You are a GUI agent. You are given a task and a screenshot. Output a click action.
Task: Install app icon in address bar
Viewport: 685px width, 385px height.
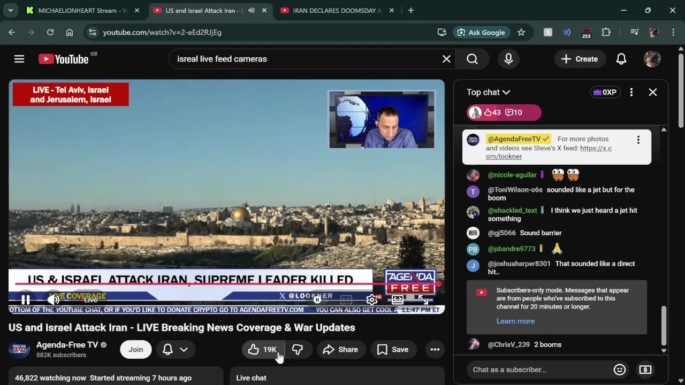(x=442, y=32)
